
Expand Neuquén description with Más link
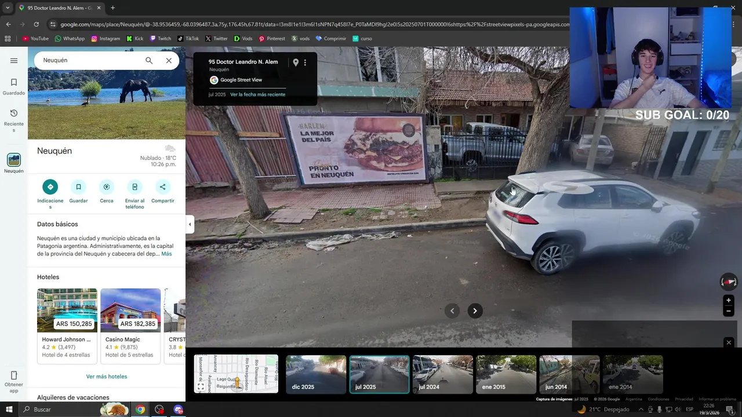[x=166, y=254]
